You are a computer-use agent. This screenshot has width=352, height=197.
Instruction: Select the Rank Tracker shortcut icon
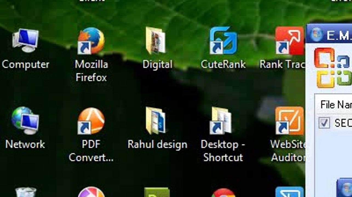coord(290,40)
